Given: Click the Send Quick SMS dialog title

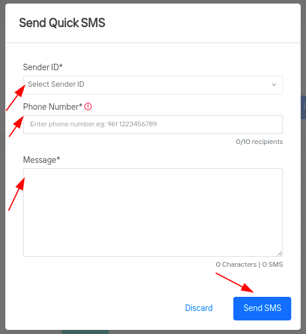Looking at the screenshot, I should [x=62, y=23].
